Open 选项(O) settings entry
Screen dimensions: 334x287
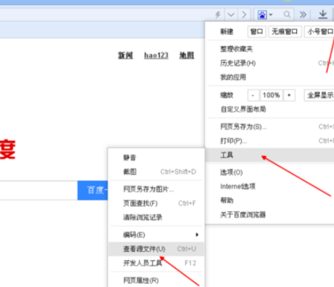pos(271,172)
